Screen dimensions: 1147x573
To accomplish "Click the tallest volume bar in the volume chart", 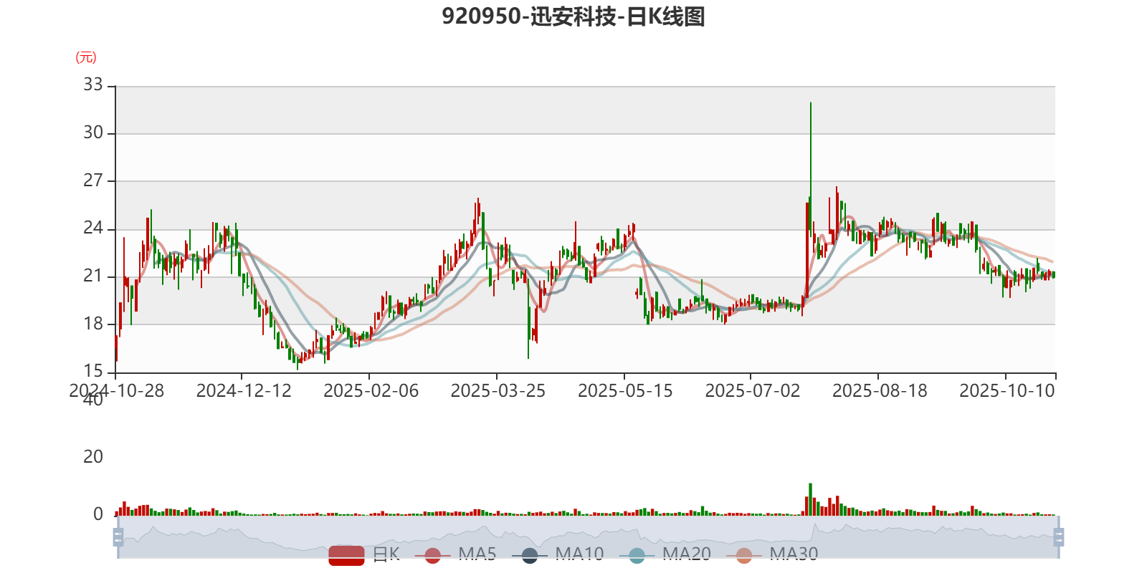I will pos(811,499).
